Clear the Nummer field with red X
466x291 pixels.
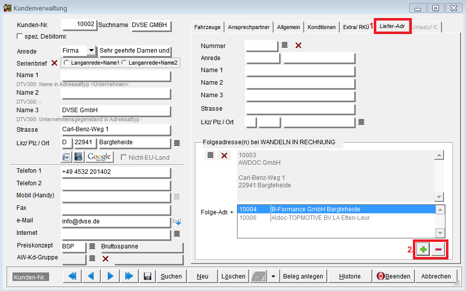coord(298,45)
